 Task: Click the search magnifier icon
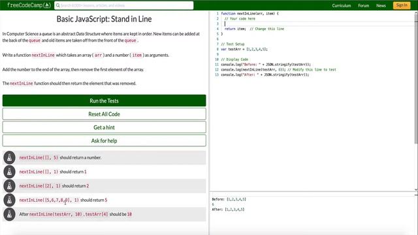click(x=58, y=5)
